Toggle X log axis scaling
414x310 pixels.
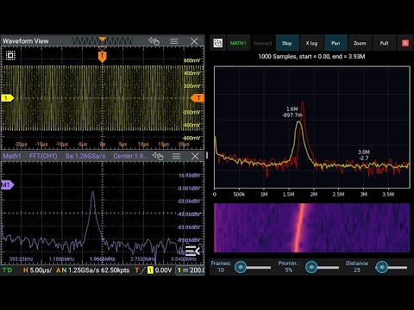pyautogui.click(x=311, y=43)
